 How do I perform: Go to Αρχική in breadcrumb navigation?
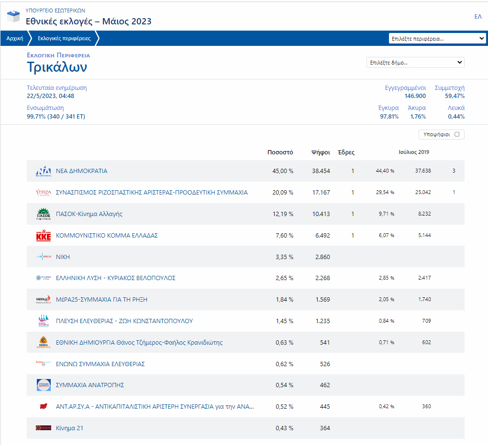pyautogui.click(x=15, y=39)
